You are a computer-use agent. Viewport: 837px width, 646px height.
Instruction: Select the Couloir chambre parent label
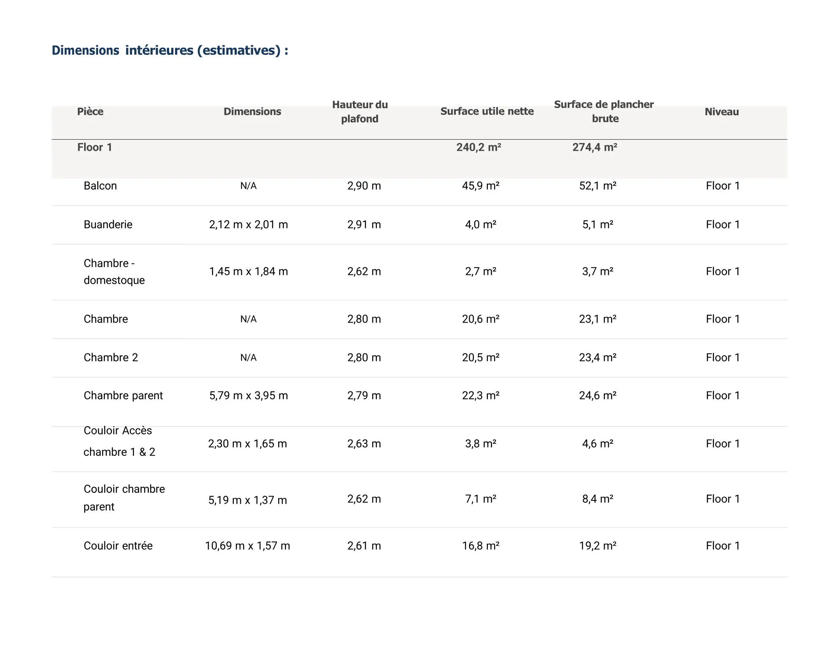click(124, 498)
